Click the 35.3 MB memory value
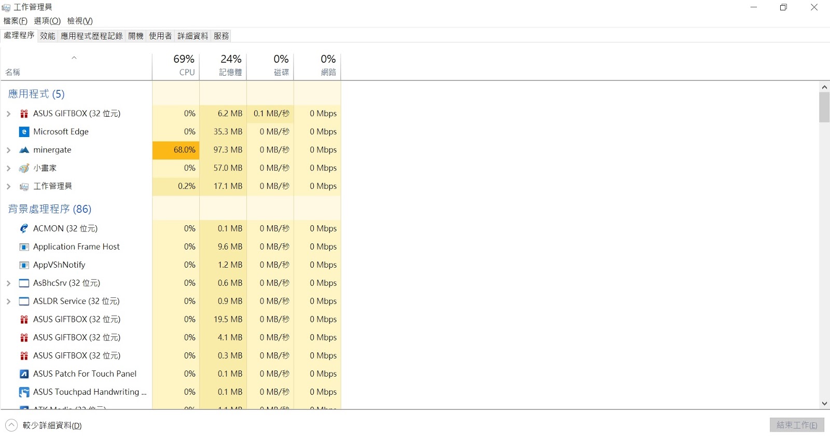Screen dimensions: 830x441 [228, 132]
